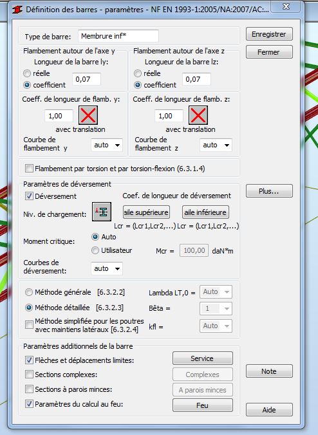Open the load level beam icon
The width and height of the screenshot is (318, 435).
click(x=102, y=212)
